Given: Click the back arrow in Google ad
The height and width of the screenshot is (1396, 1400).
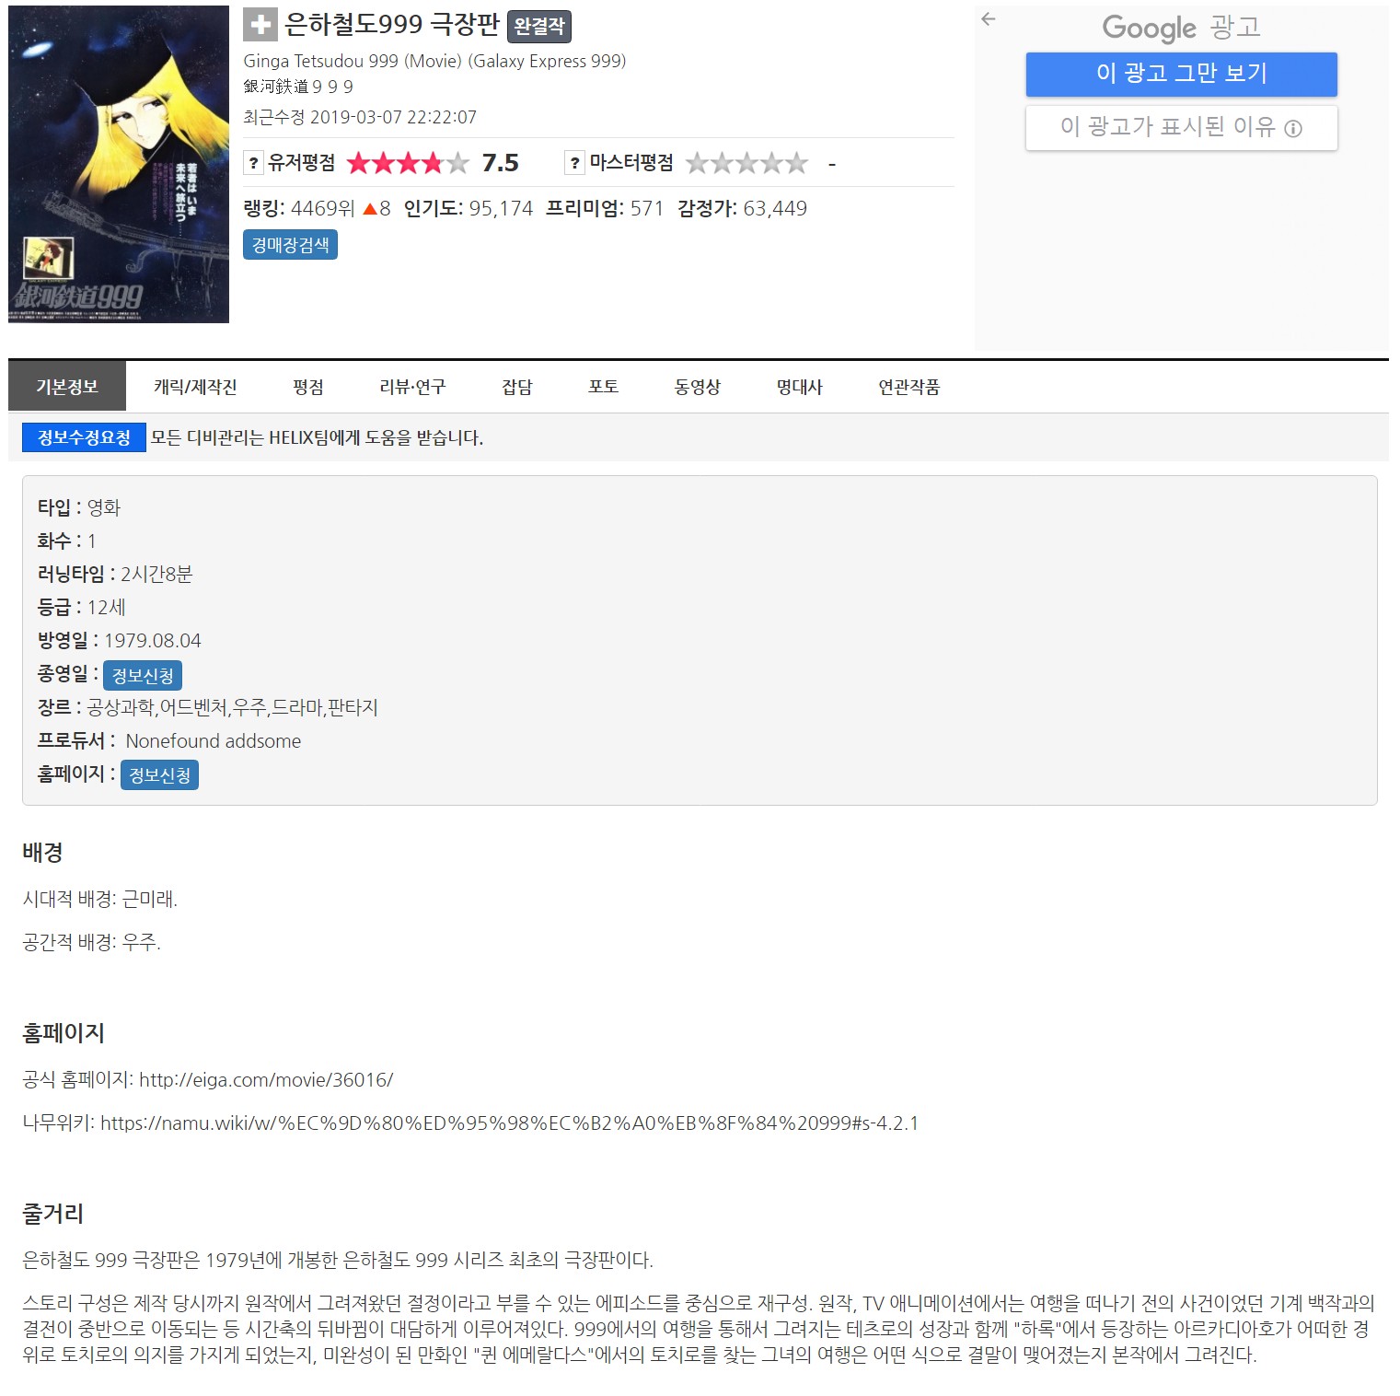Looking at the screenshot, I should (989, 18).
